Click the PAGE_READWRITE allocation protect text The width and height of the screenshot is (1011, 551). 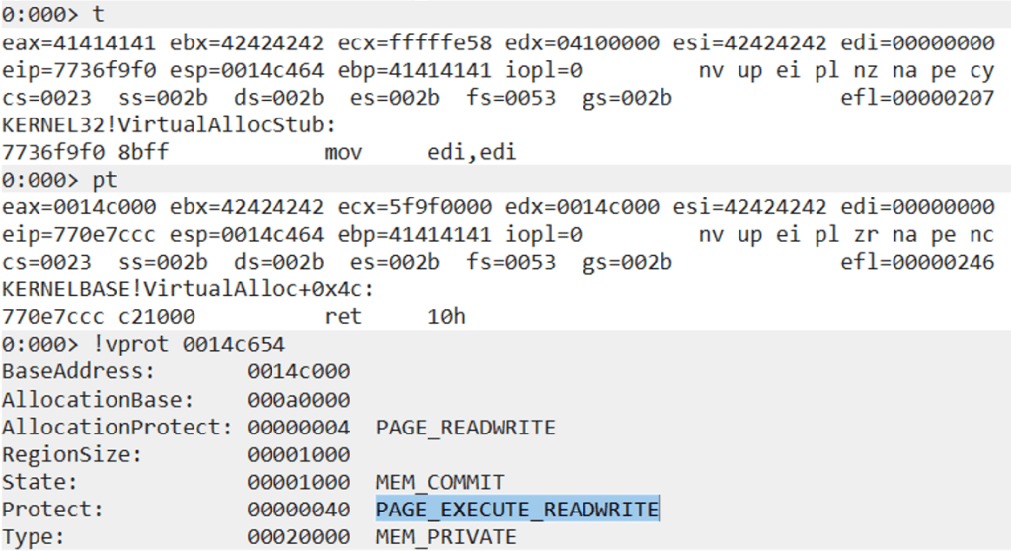tap(465, 428)
